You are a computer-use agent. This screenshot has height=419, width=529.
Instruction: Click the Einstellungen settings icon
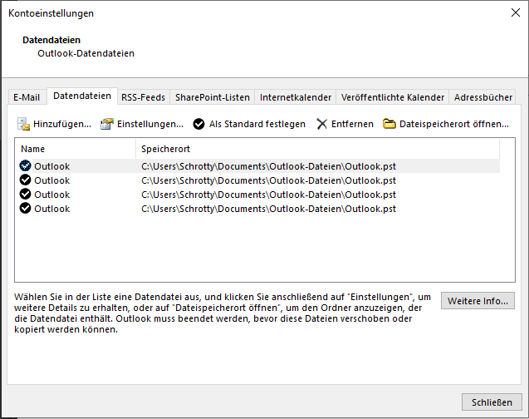coord(107,124)
